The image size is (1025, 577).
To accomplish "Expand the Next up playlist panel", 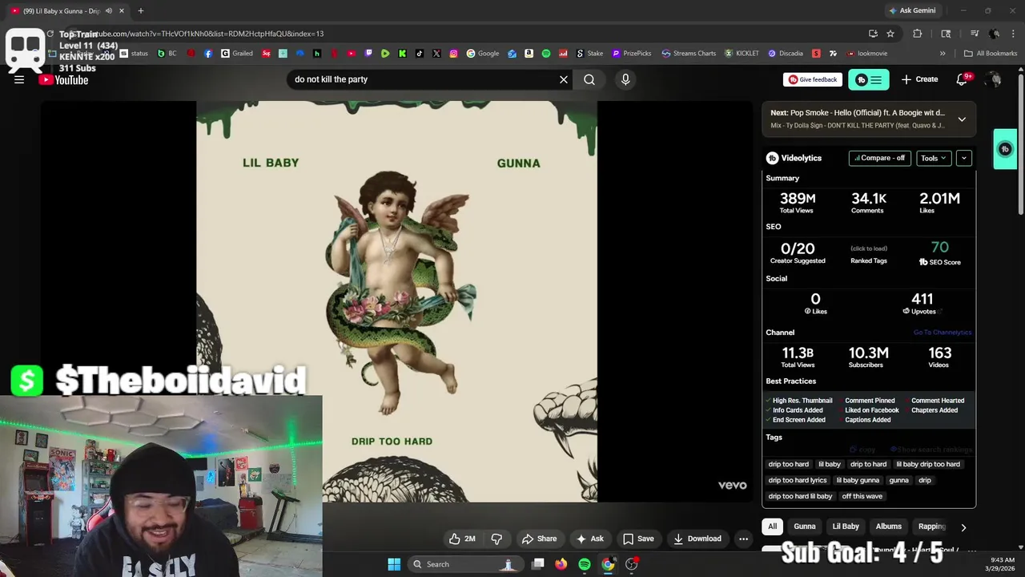I will [x=962, y=119].
